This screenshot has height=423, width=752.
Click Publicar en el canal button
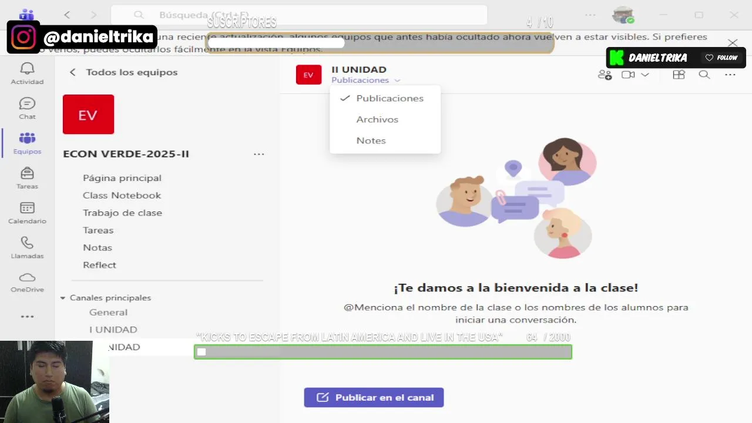[374, 398]
